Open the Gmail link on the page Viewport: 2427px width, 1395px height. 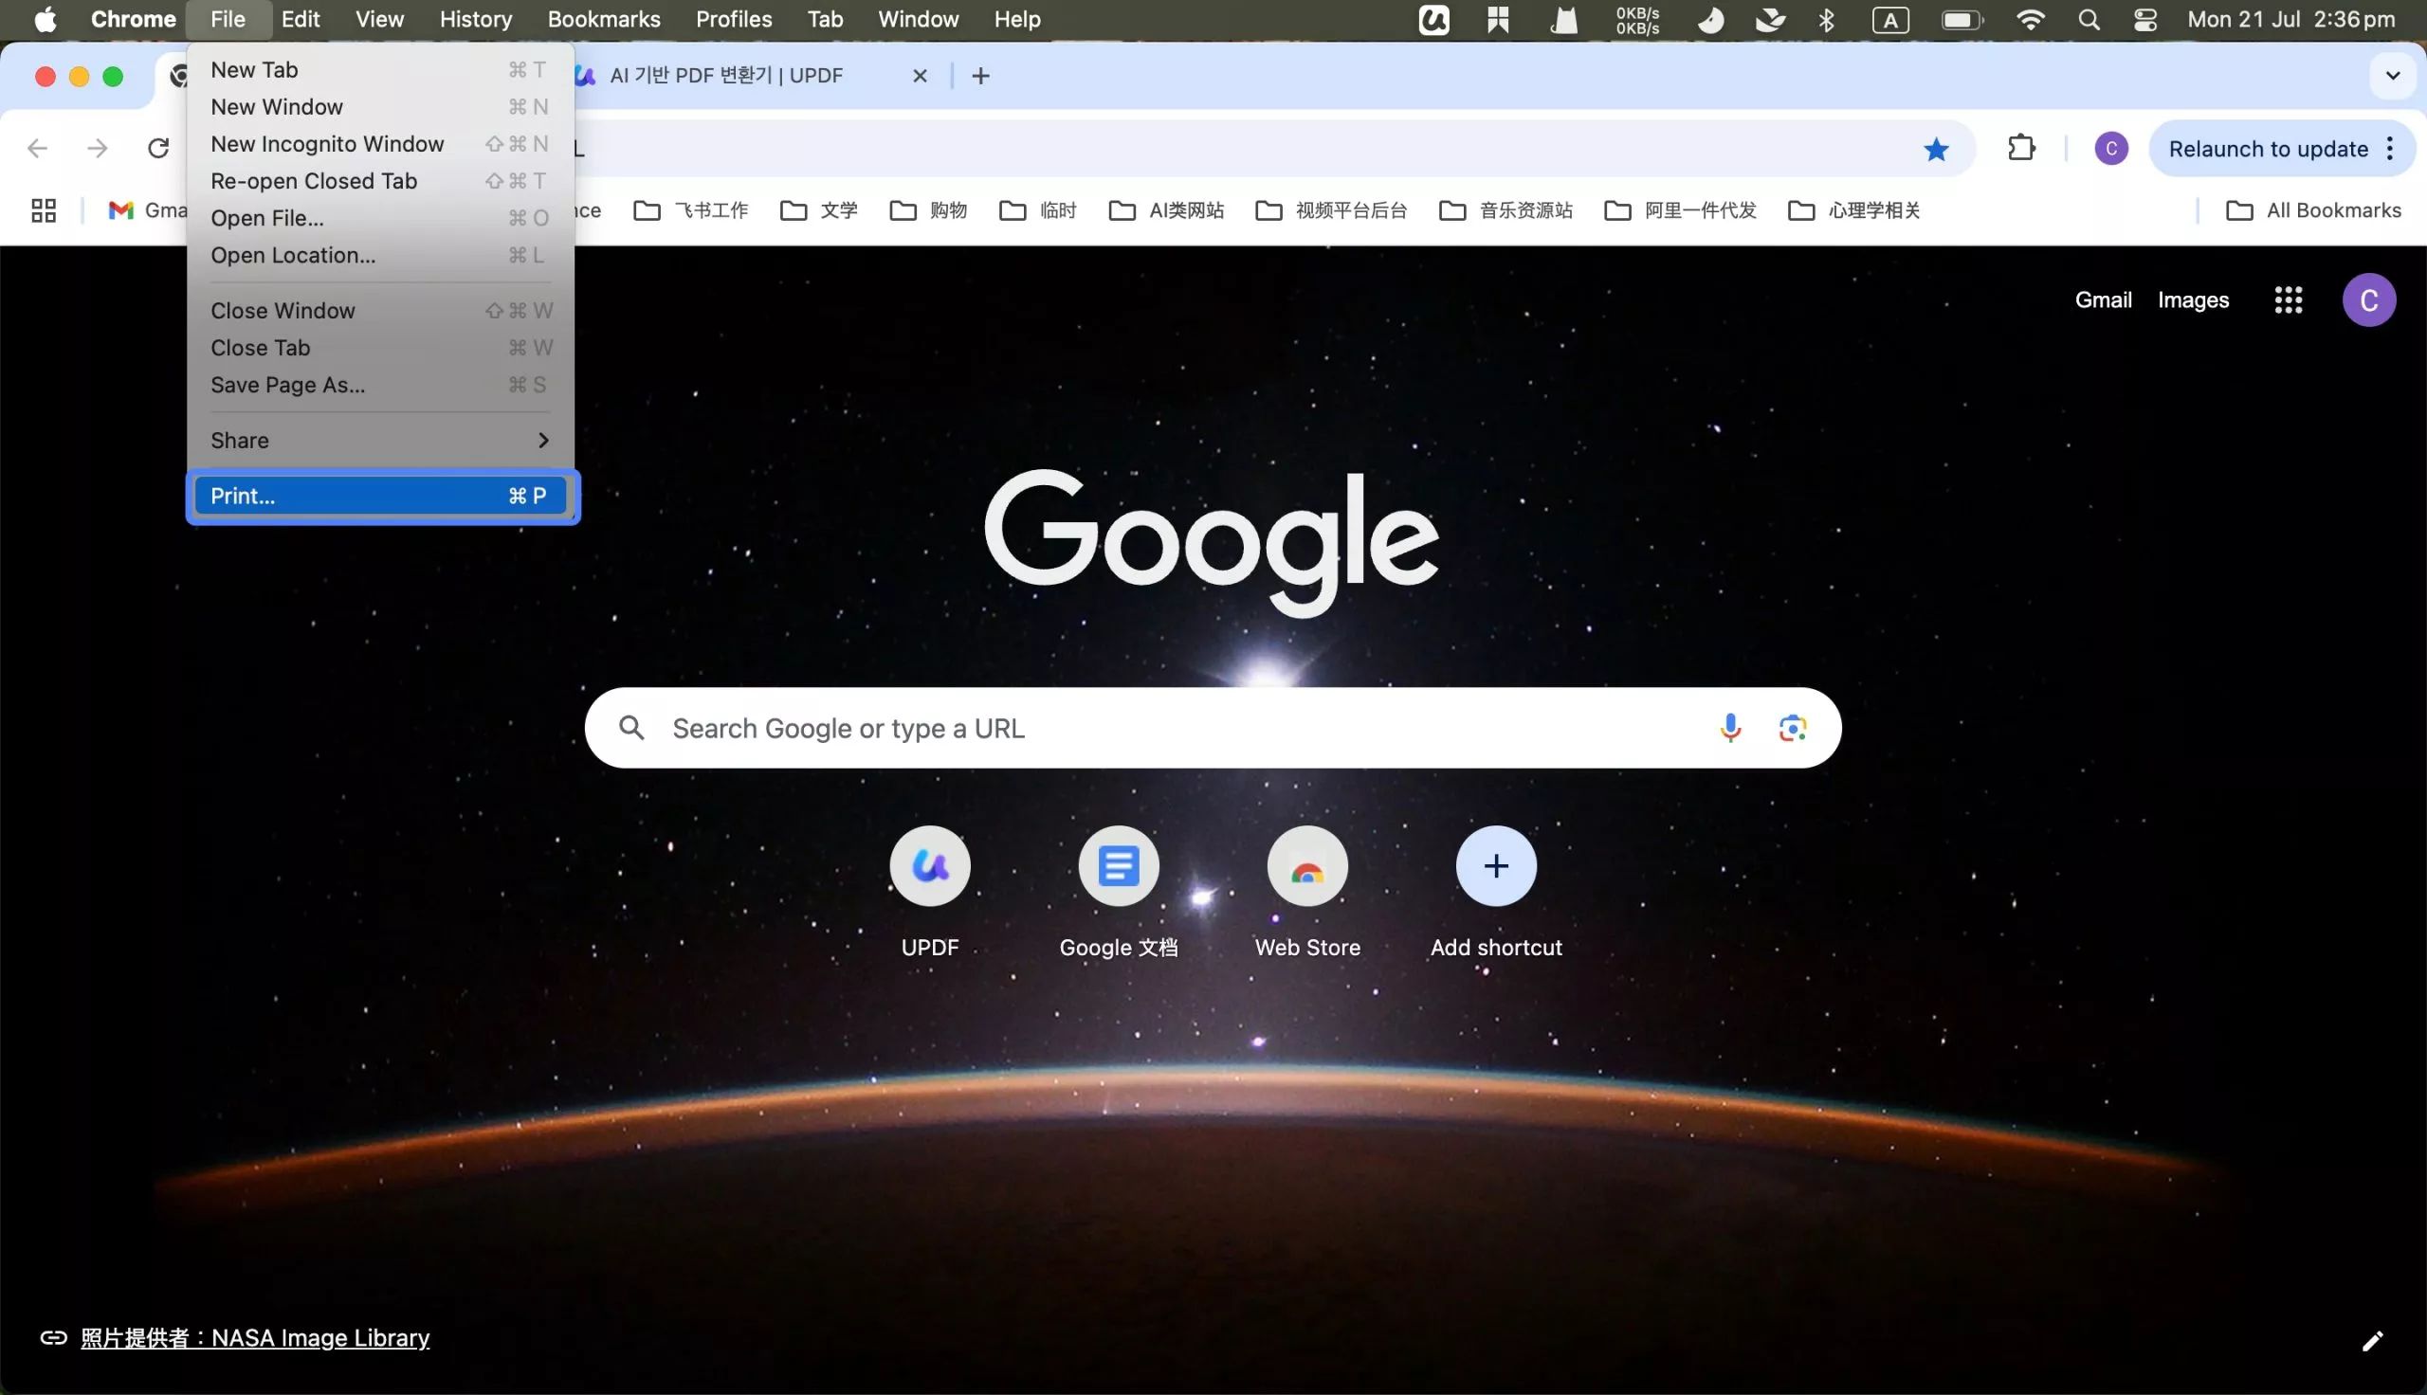pyautogui.click(x=2103, y=299)
